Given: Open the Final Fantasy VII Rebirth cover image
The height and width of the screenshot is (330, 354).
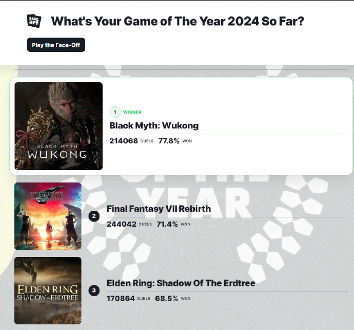Looking at the screenshot, I should click(48, 216).
